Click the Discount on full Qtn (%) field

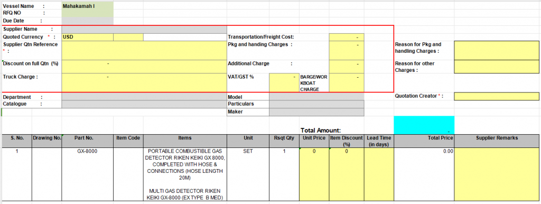144,67
